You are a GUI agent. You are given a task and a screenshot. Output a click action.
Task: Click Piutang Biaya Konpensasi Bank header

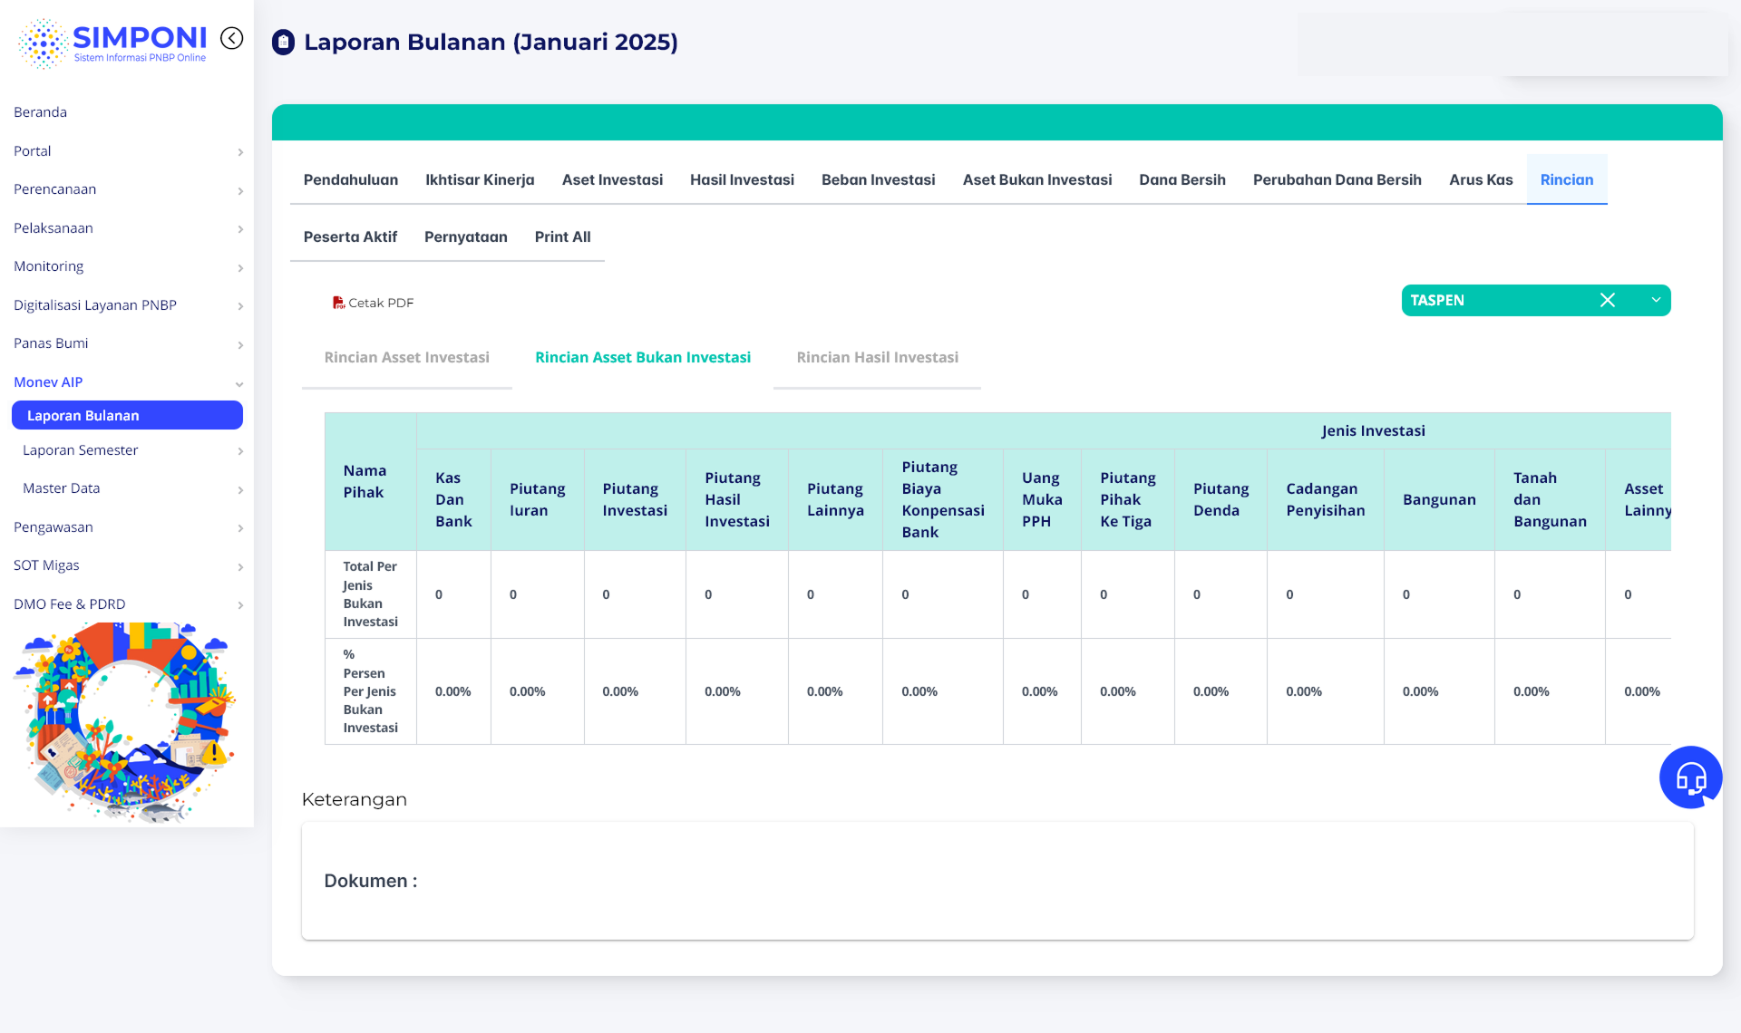943,499
